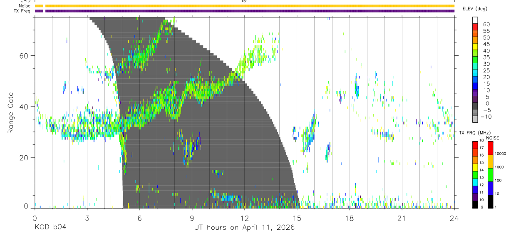Click the x-axis hour tick label "18"
The image size is (511, 236).
point(350,218)
